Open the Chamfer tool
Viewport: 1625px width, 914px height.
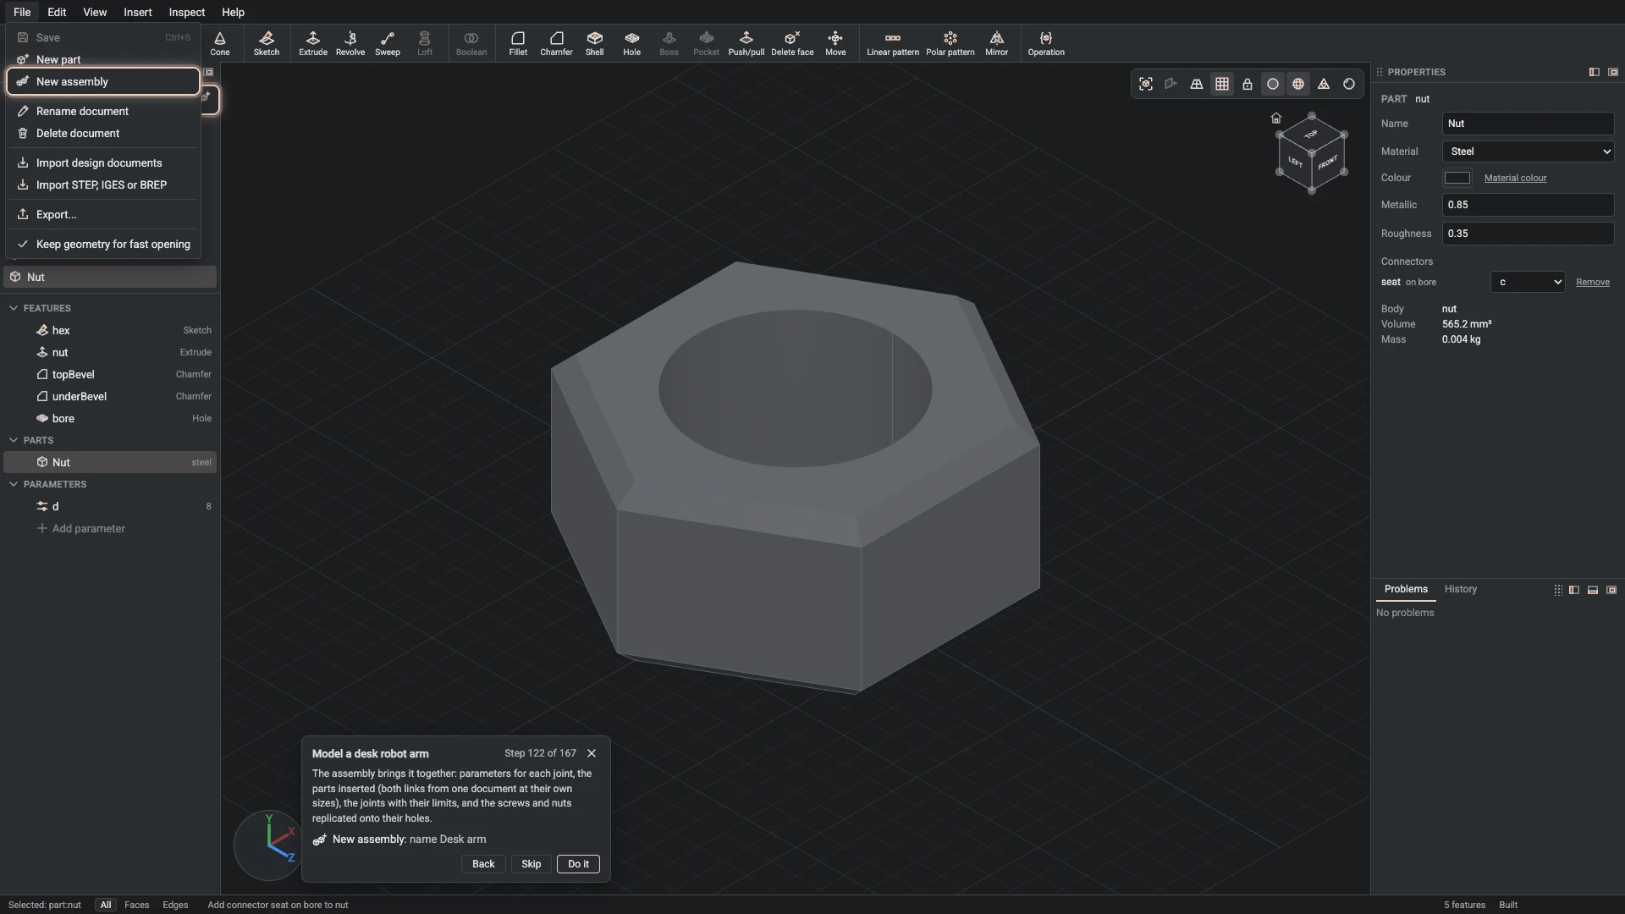pyautogui.click(x=556, y=43)
